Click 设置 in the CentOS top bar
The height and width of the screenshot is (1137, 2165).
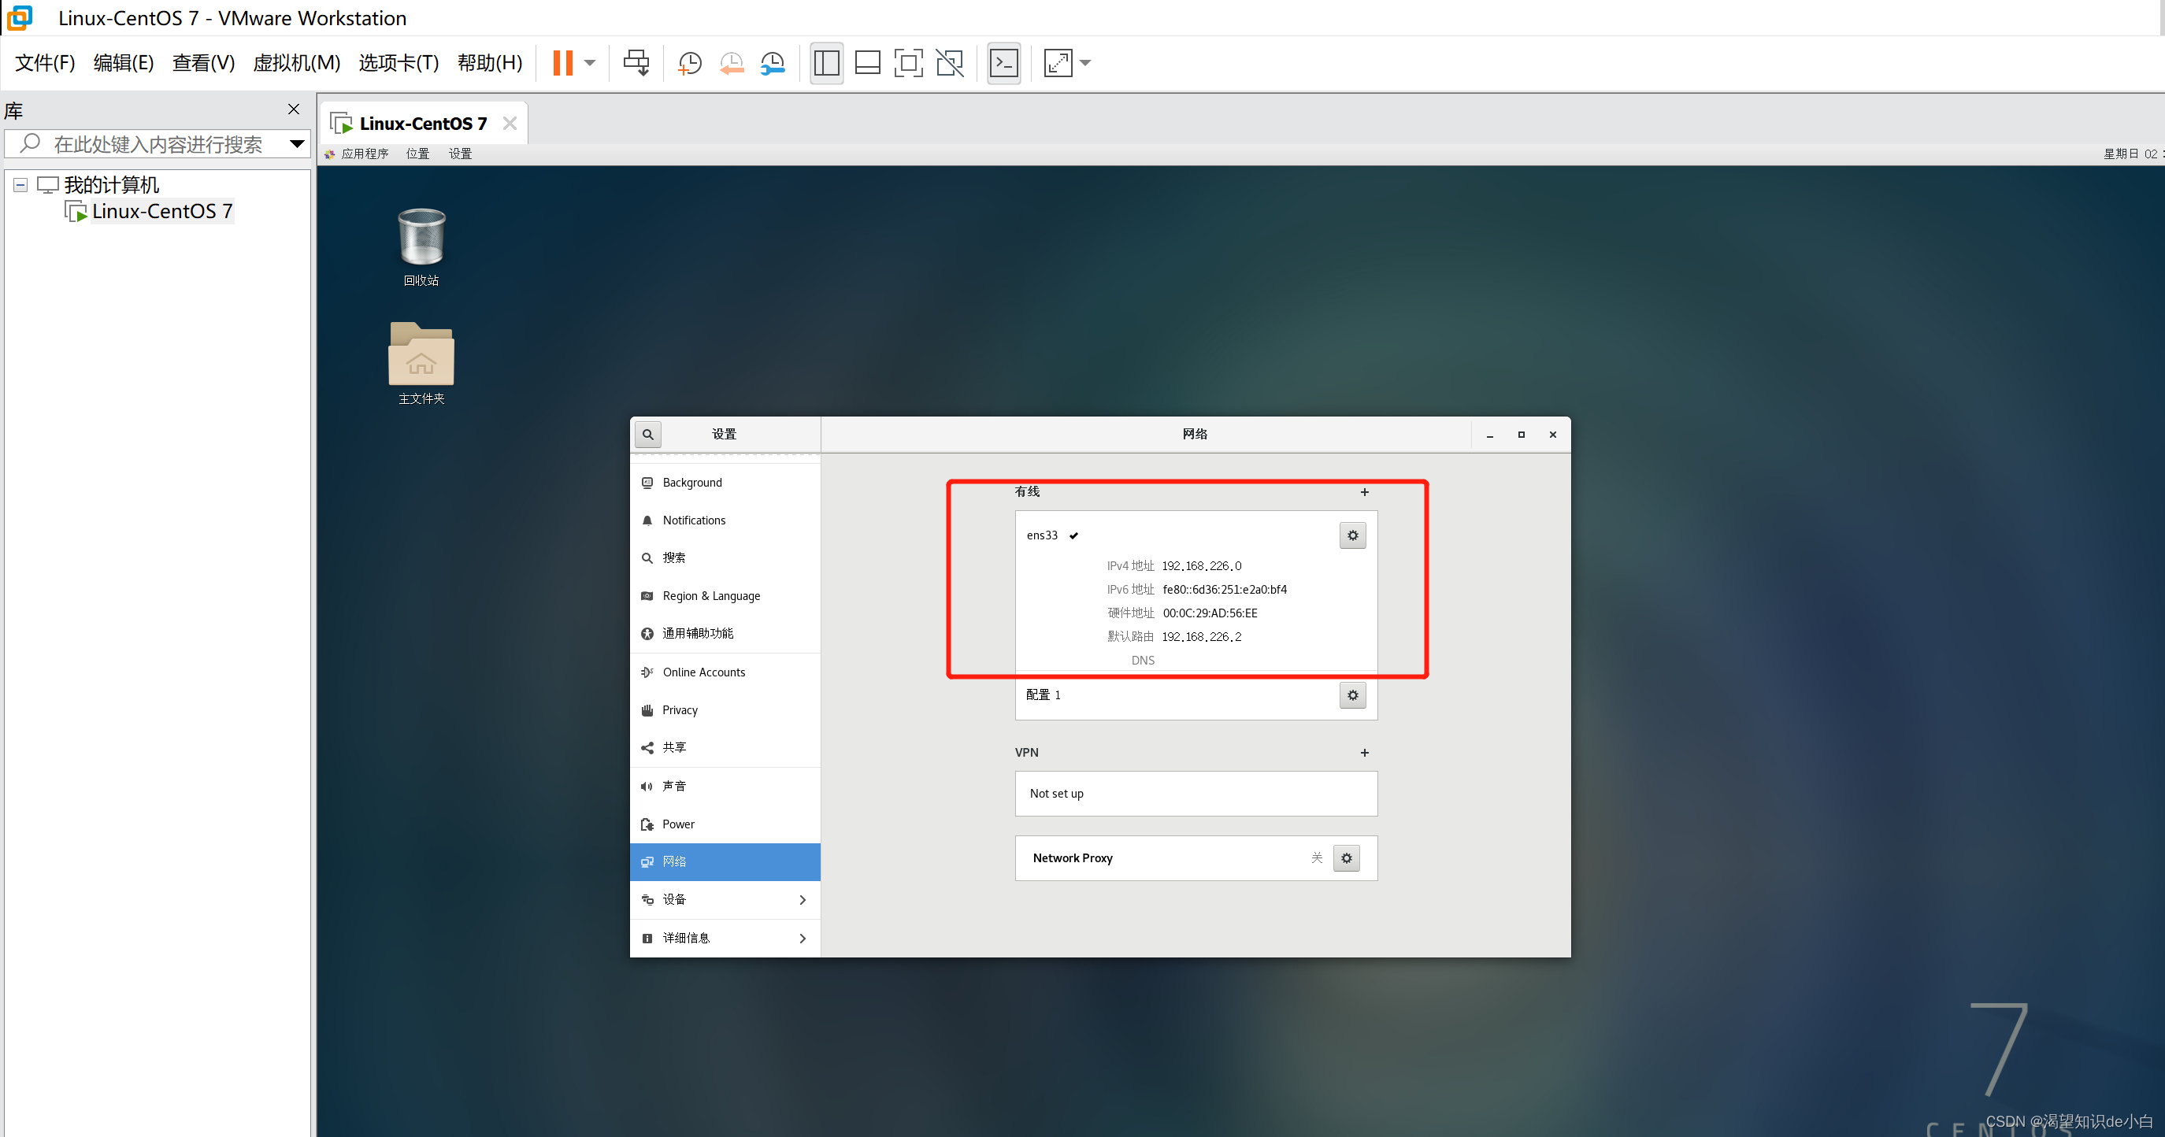click(x=461, y=154)
